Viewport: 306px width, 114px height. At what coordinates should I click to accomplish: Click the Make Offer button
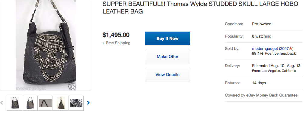167,57
